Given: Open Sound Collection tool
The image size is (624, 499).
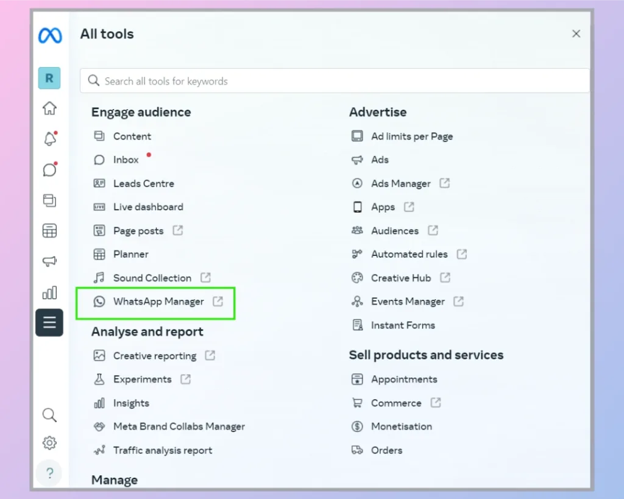Looking at the screenshot, I should pos(152,278).
